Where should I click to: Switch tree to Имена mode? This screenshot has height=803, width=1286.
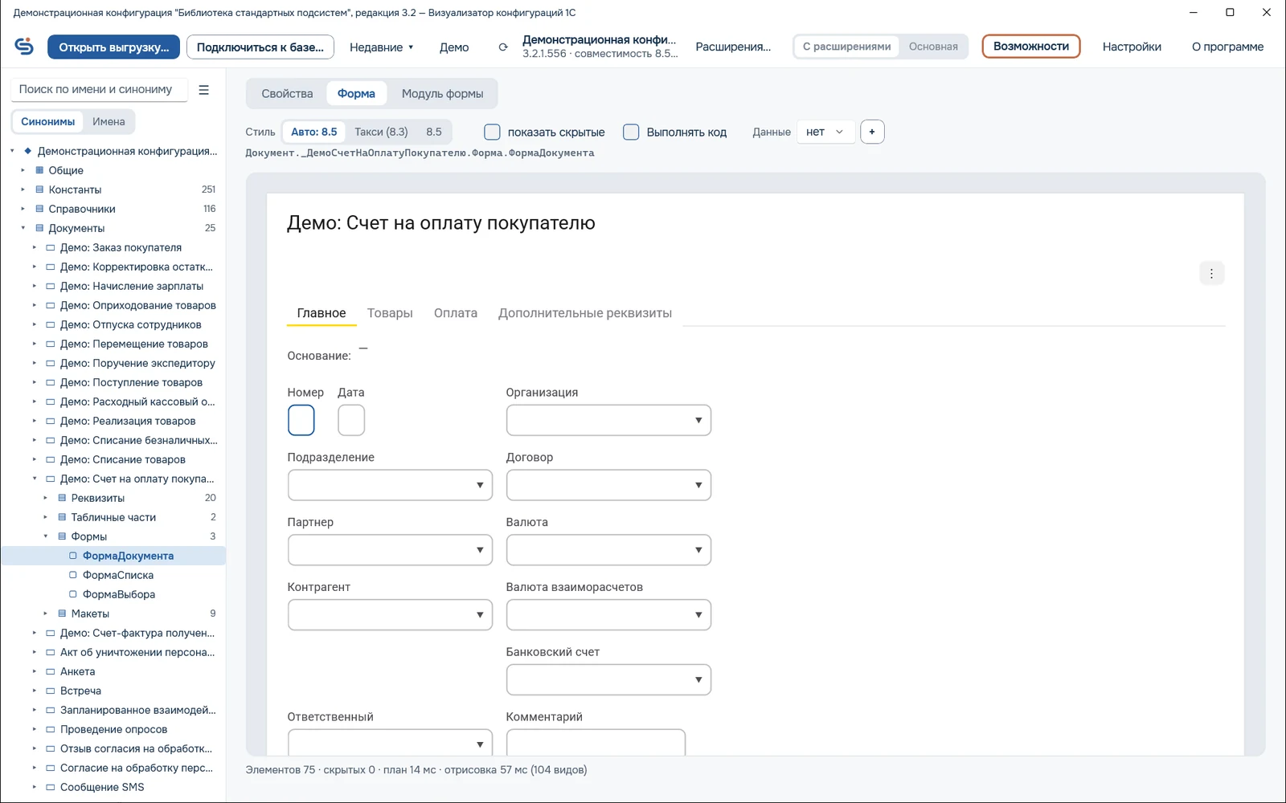pyautogui.click(x=109, y=122)
